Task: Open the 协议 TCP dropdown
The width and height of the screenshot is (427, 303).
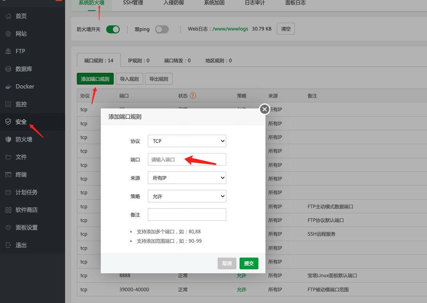Action: tap(187, 141)
